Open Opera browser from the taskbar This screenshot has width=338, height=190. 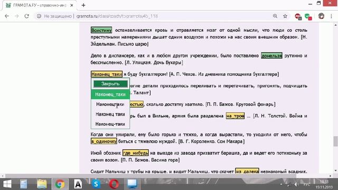pos(114,184)
